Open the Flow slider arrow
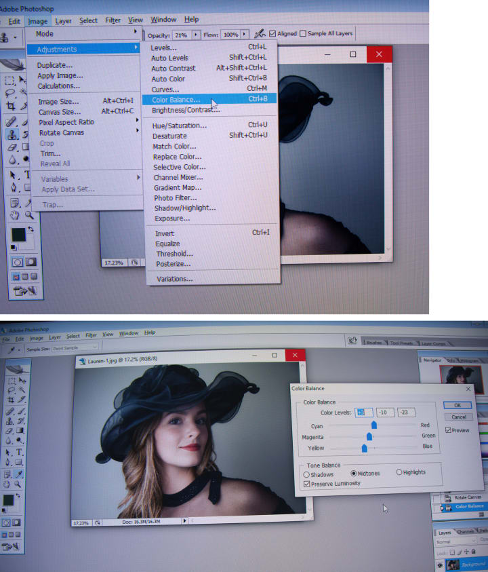 (244, 35)
